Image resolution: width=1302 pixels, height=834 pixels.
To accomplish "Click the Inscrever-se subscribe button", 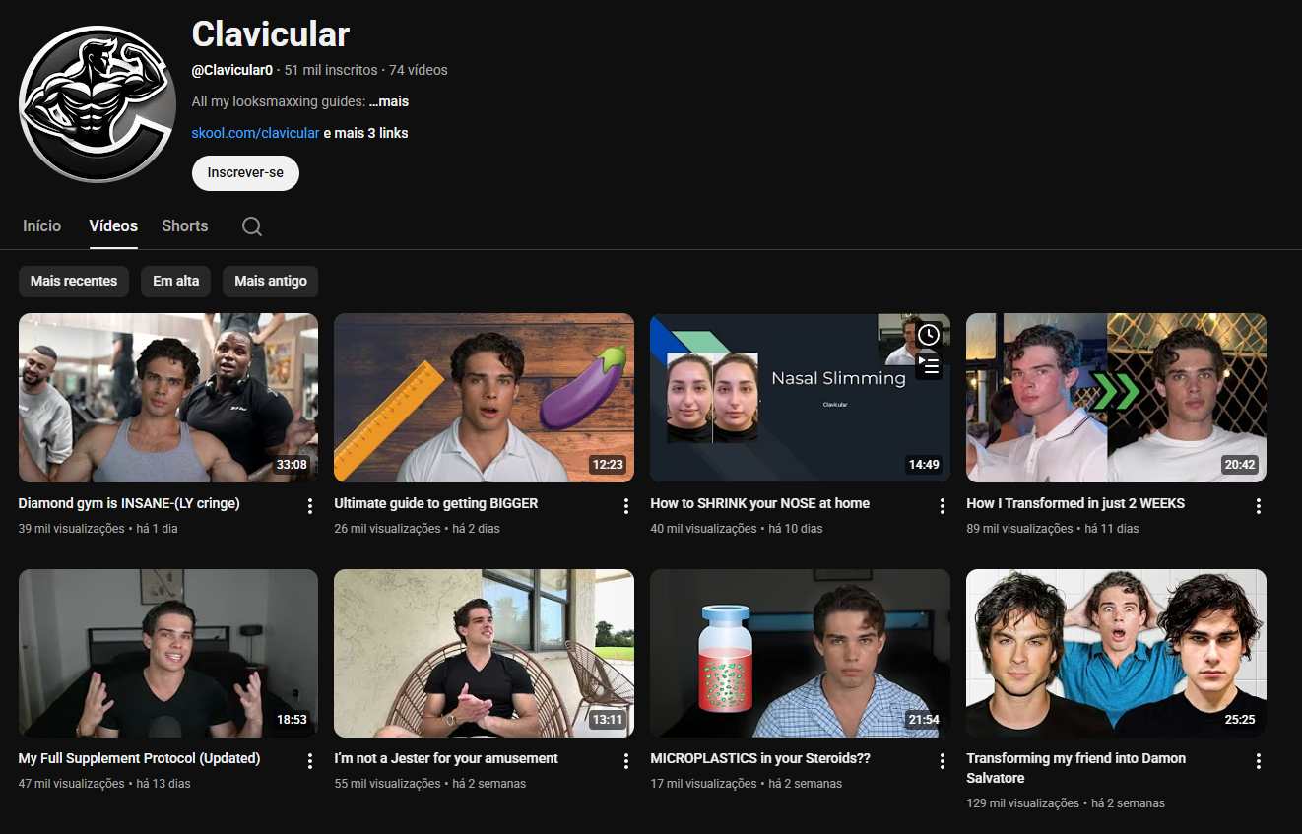I will pos(245,172).
